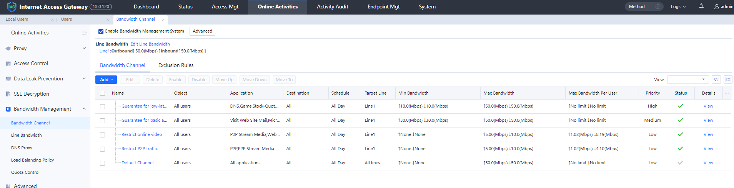The width and height of the screenshot is (734, 188).
Task: Open the admin user account icon
Action: 717,7
